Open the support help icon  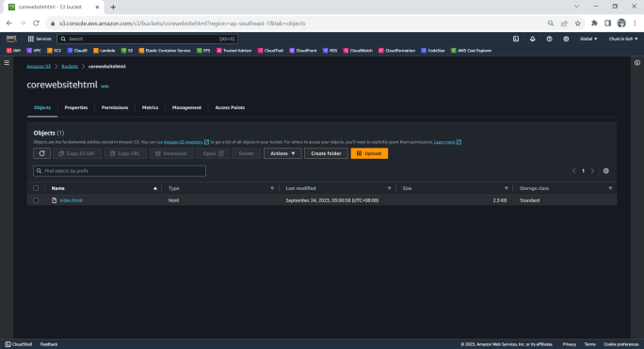549,39
